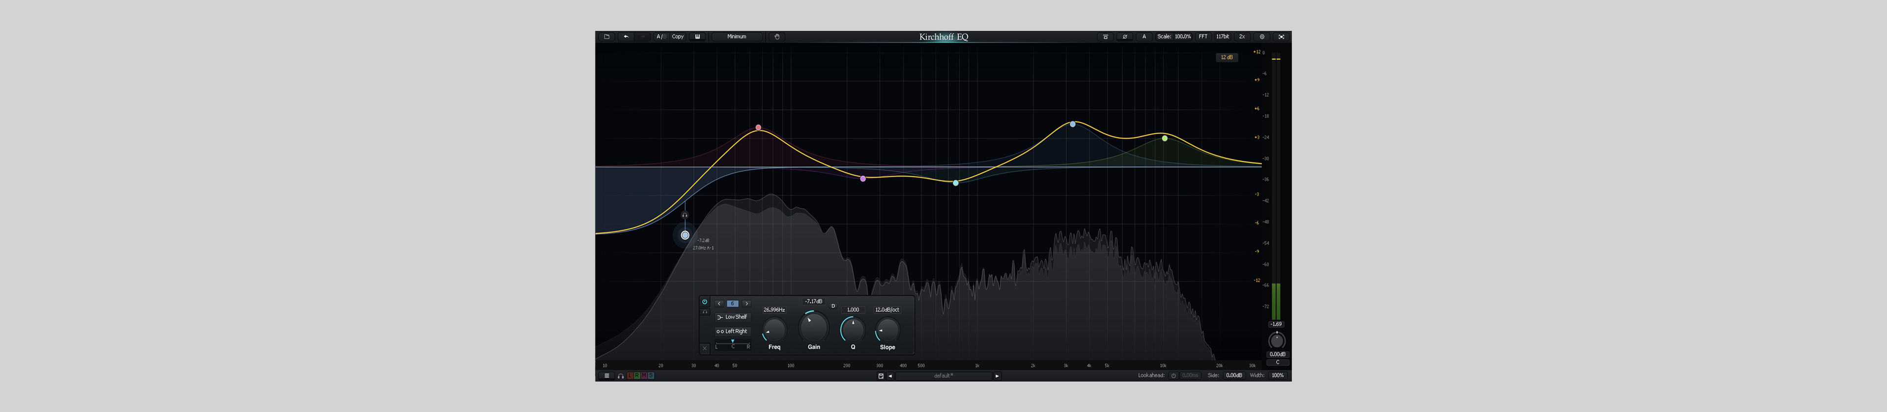Solo band via panel headphone icon
1887x412 pixels.
(705, 312)
